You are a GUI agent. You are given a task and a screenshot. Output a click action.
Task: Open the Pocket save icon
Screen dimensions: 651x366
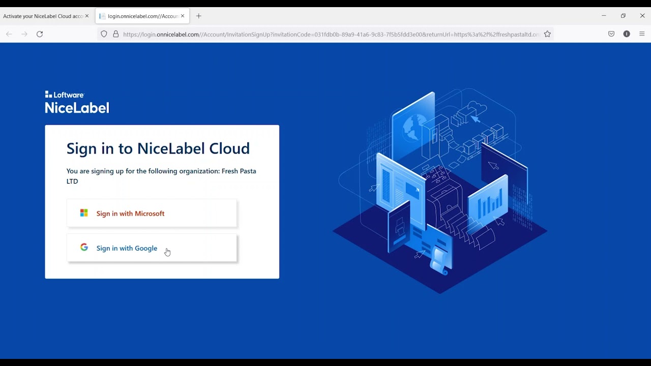tap(611, 34)
